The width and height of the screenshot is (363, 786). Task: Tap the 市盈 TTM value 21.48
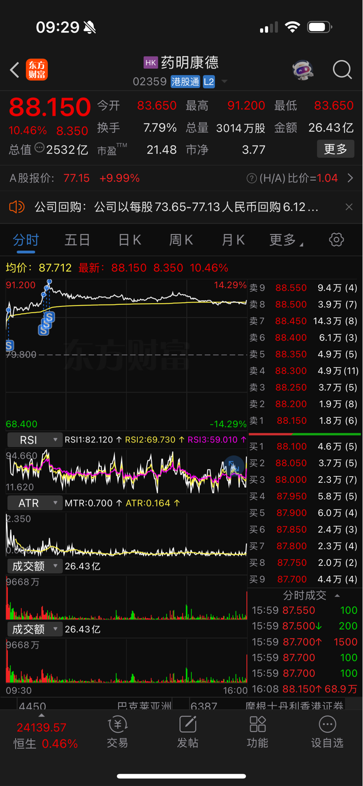click(x=161, y=150)
